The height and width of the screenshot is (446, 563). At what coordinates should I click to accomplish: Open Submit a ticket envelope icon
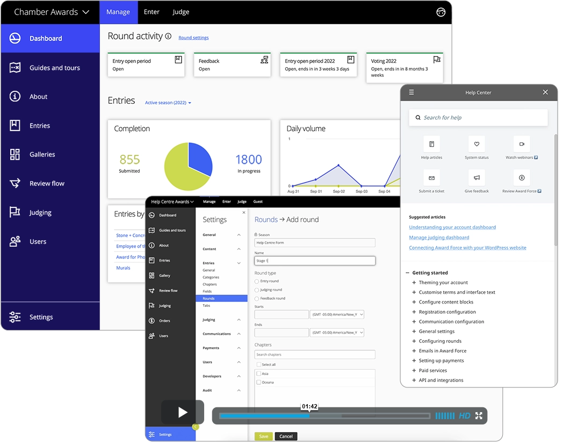pyautogui.click(x=431, y=178)
